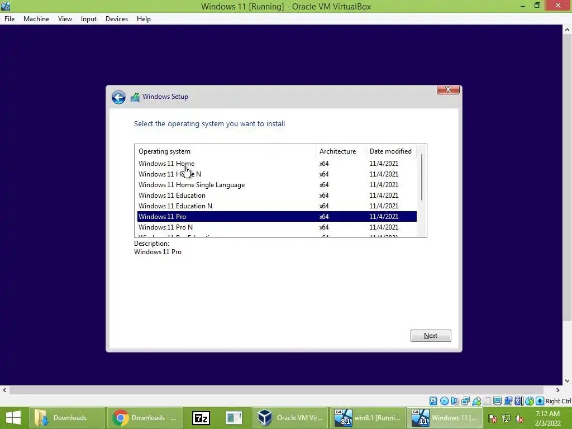Open the taskbar clock showing 7:12 AM
The width and height of the screenshot is (572, 429).
[548, 418]
